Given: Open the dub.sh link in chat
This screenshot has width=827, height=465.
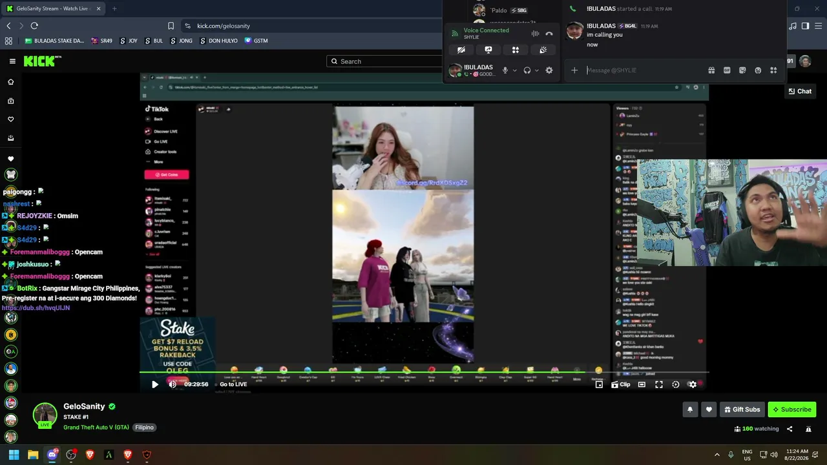Looking at the screenshot, I should [x=36, y=308].
